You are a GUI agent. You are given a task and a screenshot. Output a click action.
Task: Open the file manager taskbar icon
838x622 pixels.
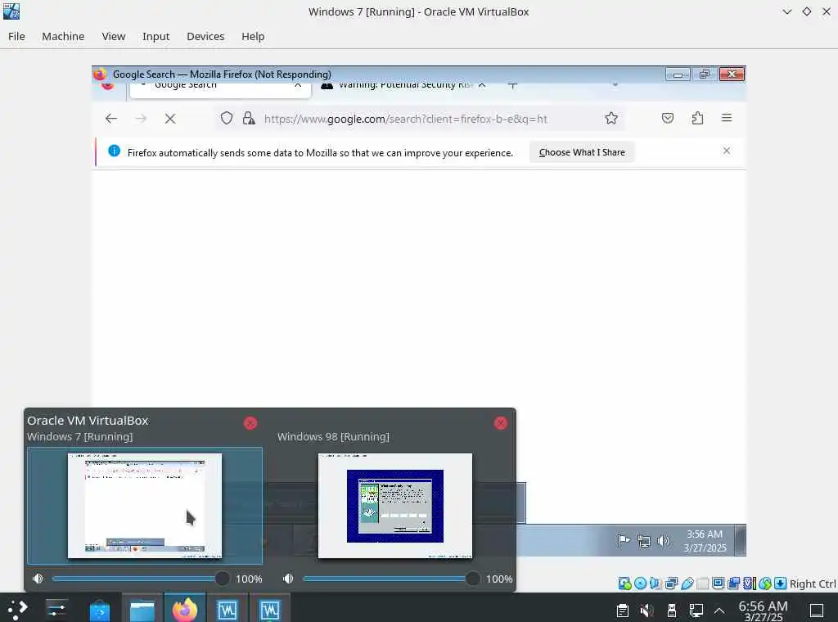pos(142,610)
